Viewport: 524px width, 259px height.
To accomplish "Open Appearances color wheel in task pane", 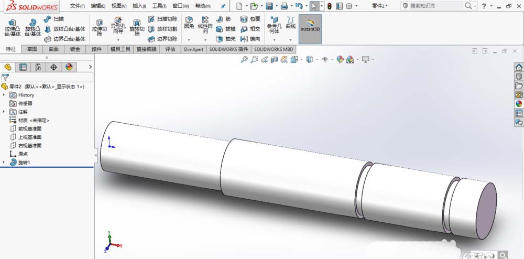I will [x=519, y=103].
